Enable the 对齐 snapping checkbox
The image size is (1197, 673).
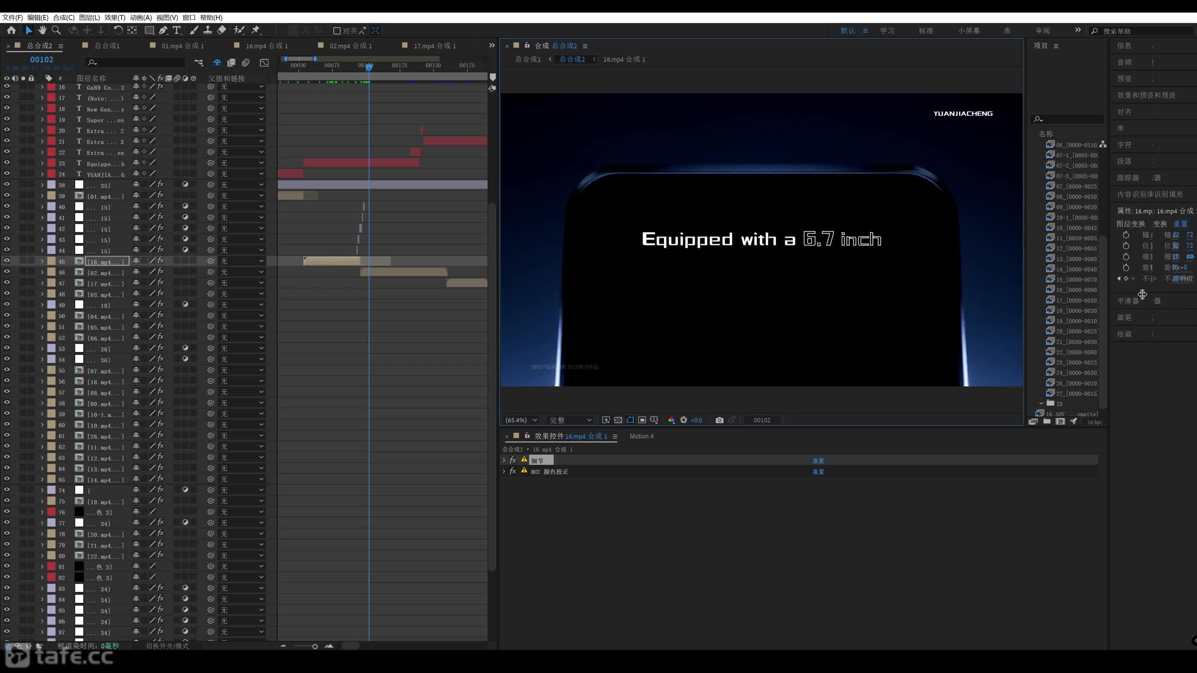coord(337,31)
